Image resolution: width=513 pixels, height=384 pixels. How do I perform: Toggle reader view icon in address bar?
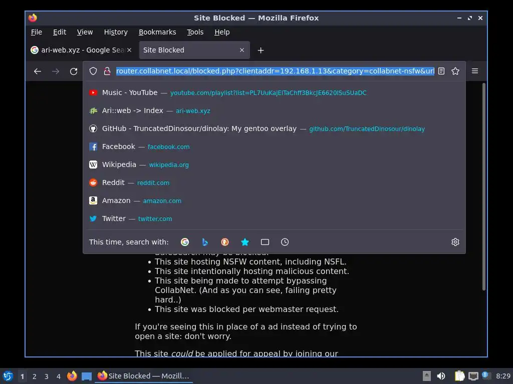click(x=441, y=71)
